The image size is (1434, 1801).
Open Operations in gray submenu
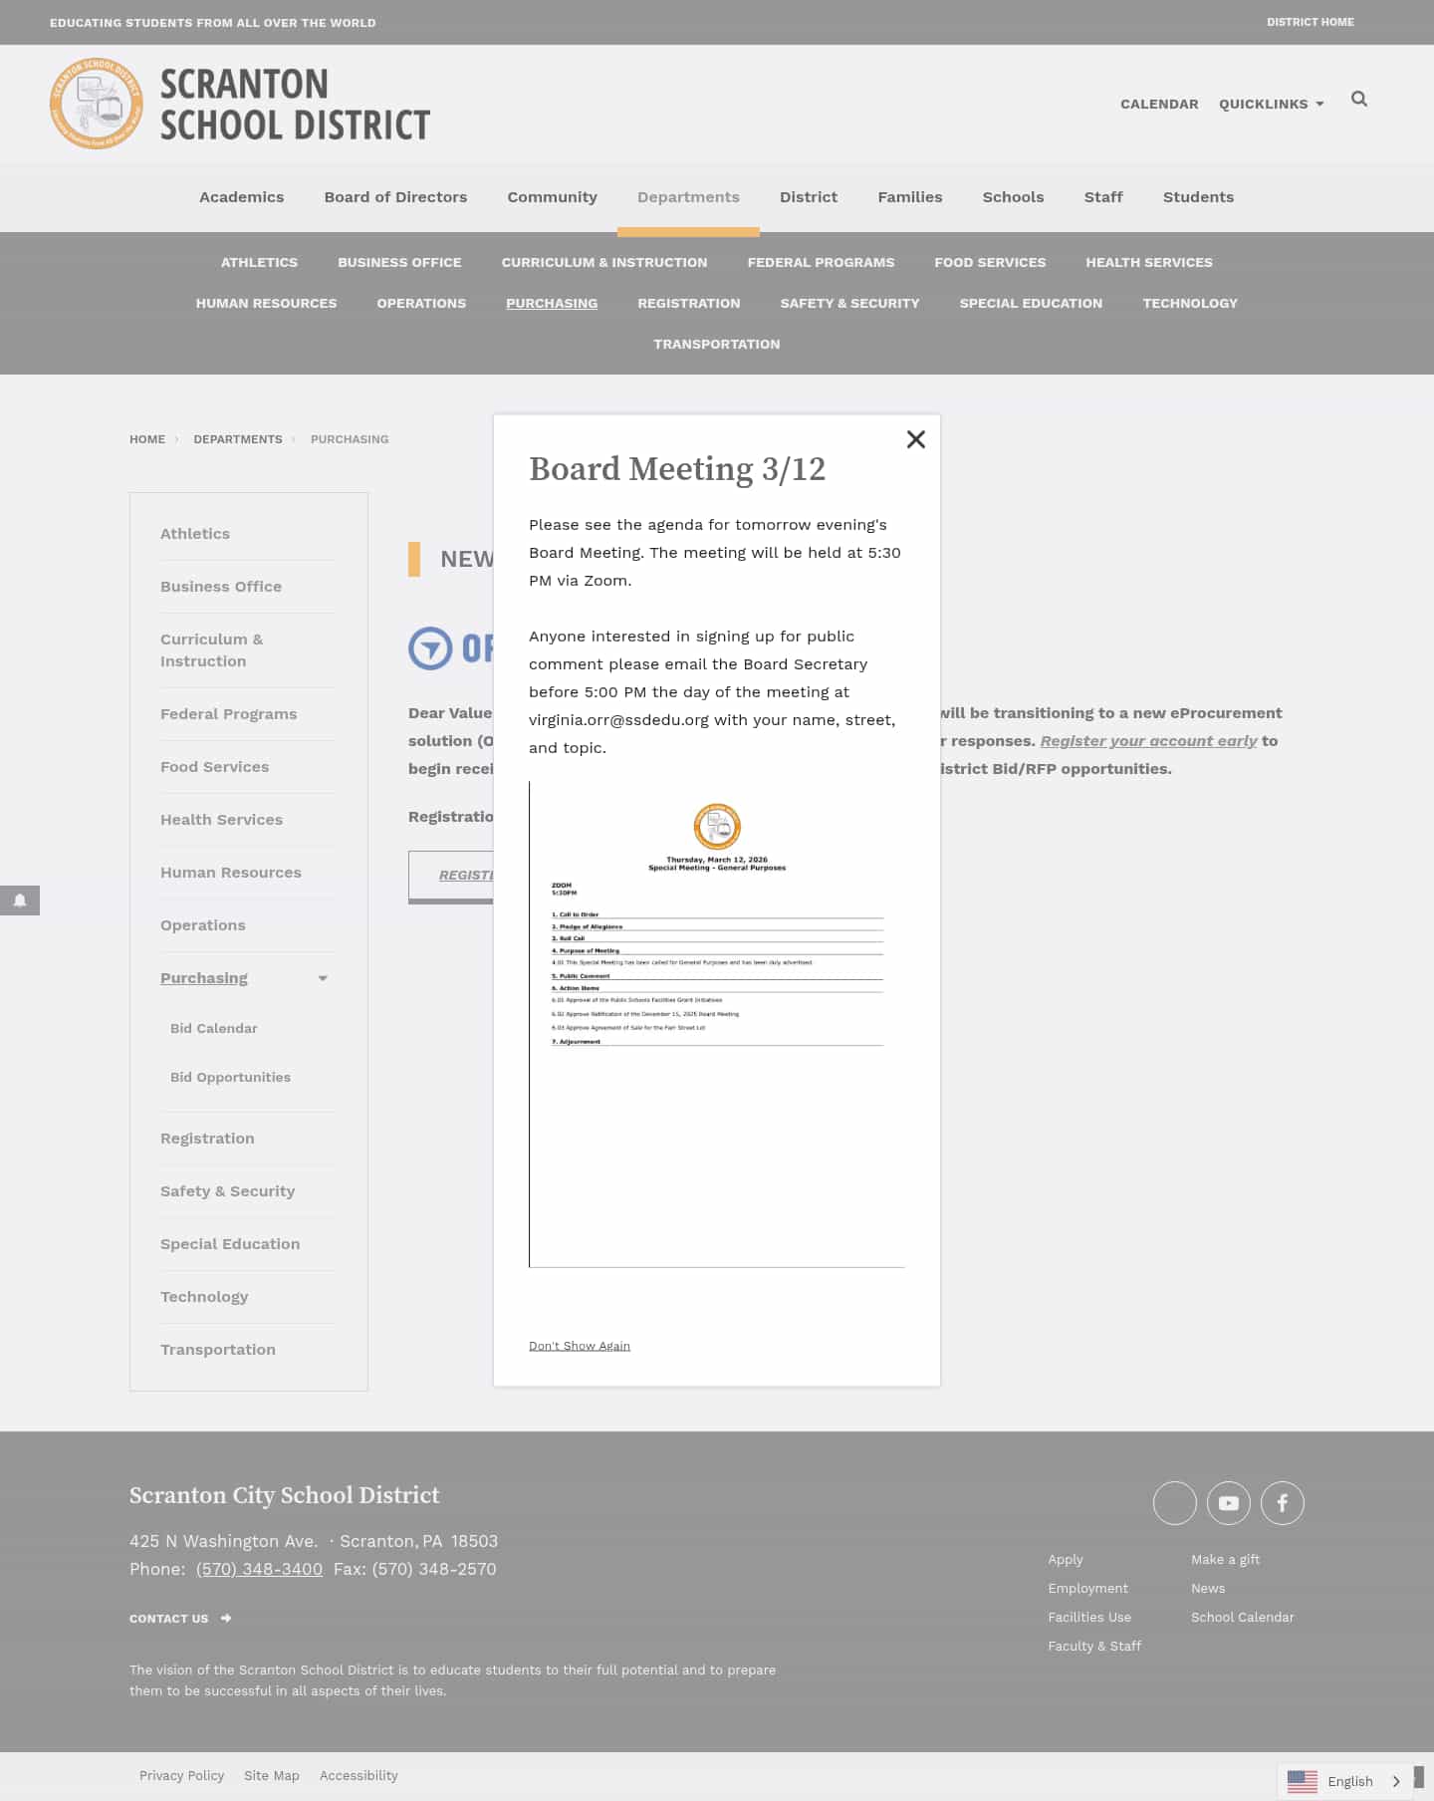tap(421, 303)
